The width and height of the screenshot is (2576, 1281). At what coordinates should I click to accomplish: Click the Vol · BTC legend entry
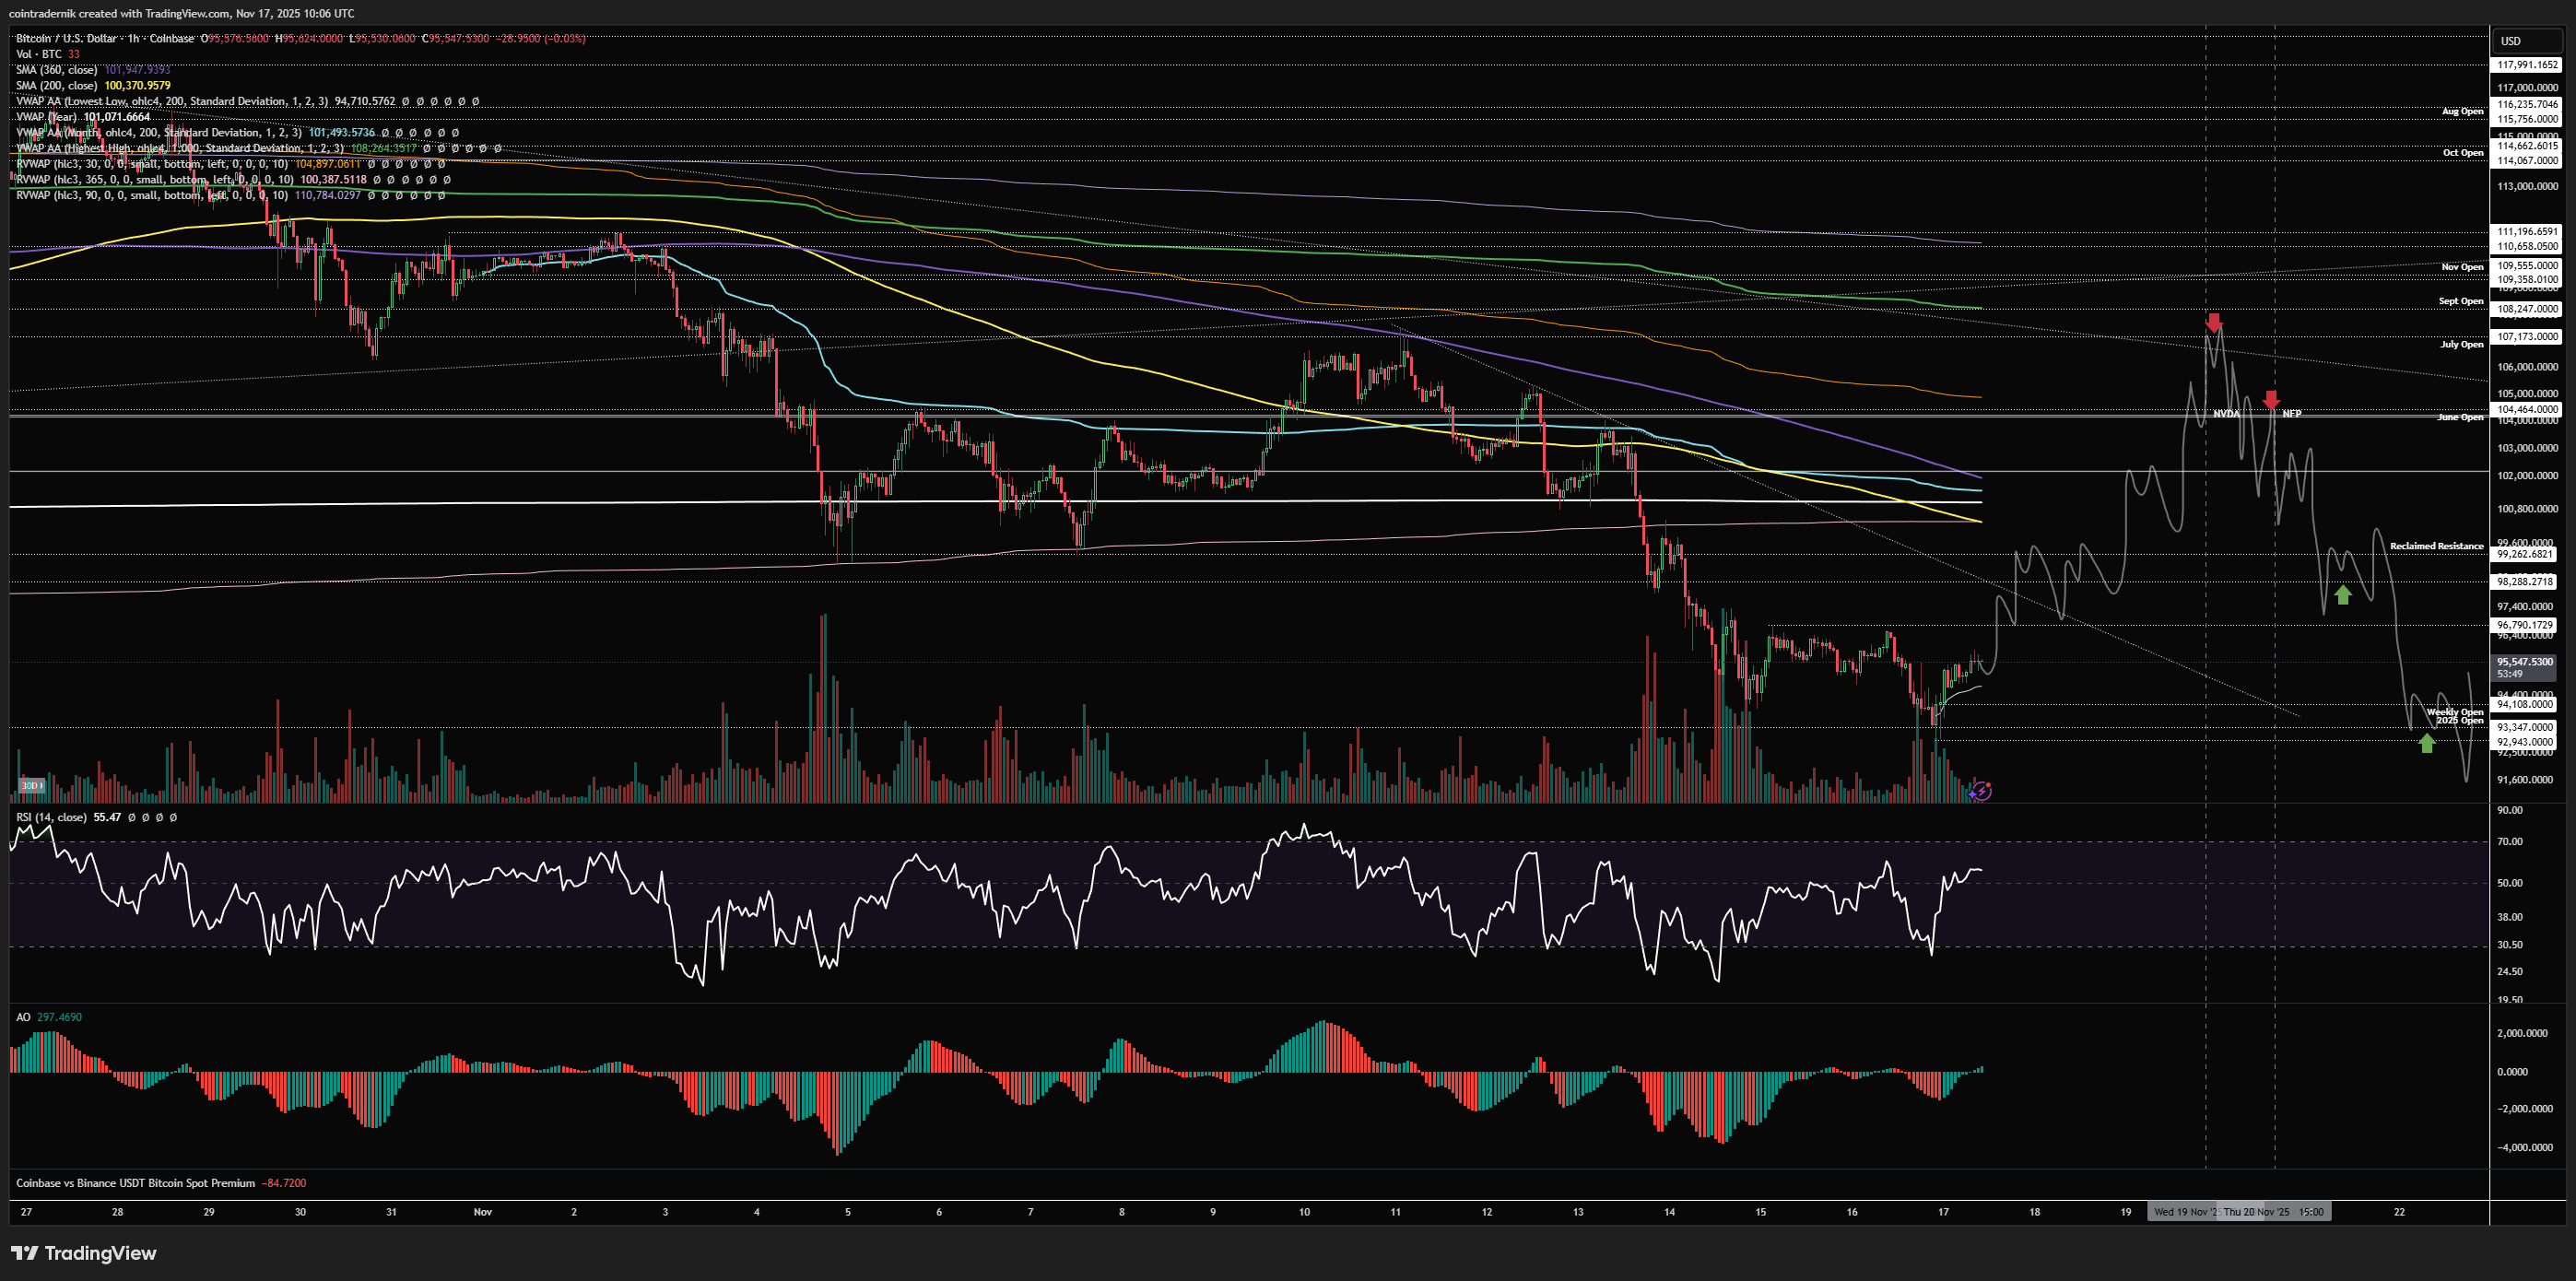coord(38,54)
